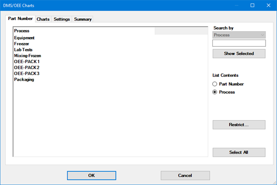The width and height of the screenshot is (277, 185).
Task: Go to the Summary tab
Action: click(83, 19)
